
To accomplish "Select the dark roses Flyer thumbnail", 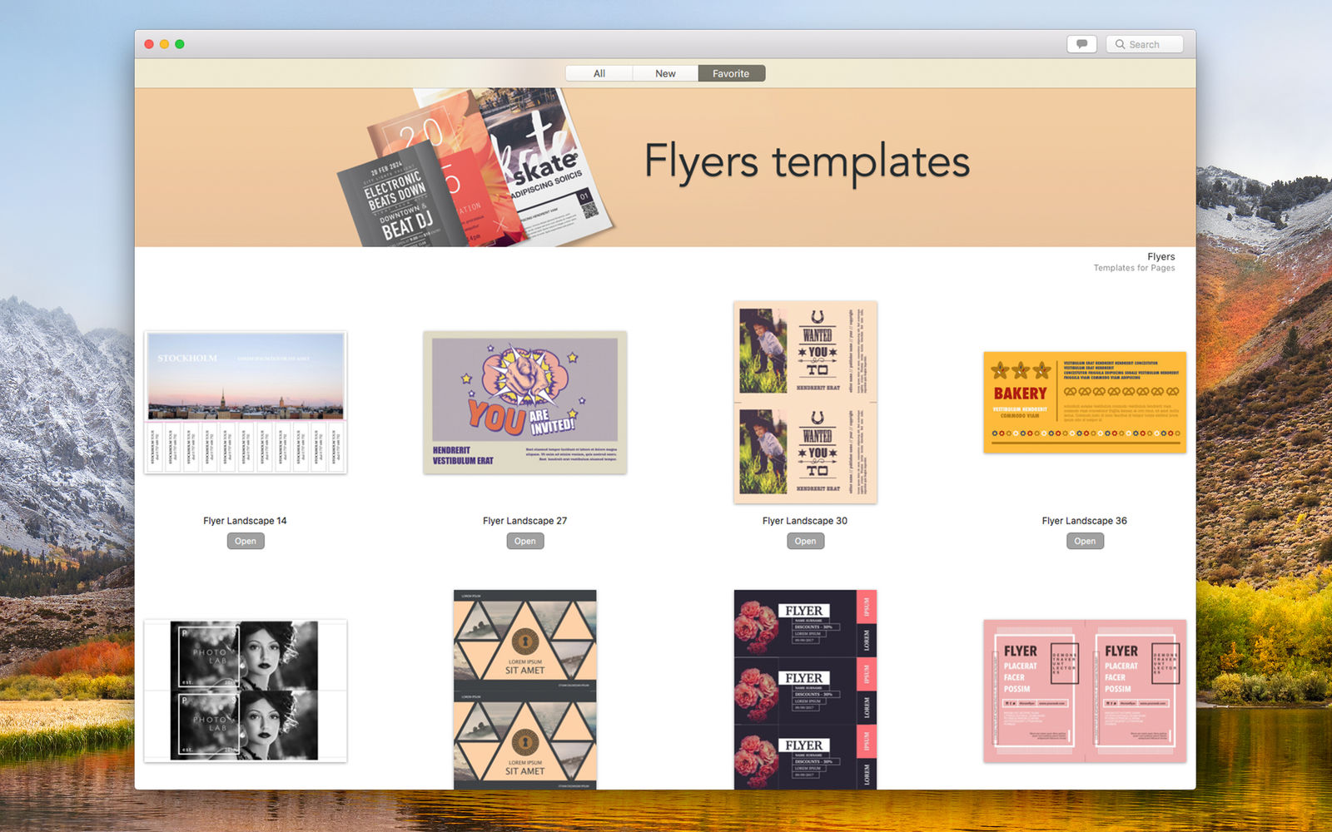I will click(805, 690).
